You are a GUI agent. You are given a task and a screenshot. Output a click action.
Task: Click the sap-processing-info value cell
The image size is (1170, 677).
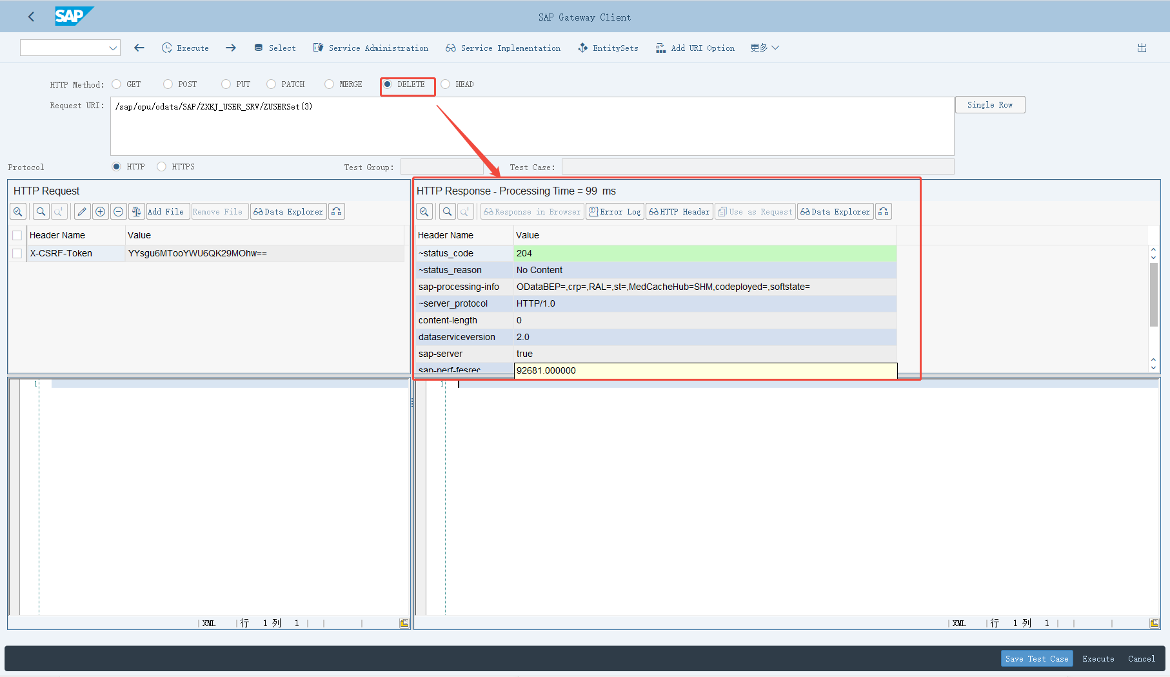(x=705, y=287)
